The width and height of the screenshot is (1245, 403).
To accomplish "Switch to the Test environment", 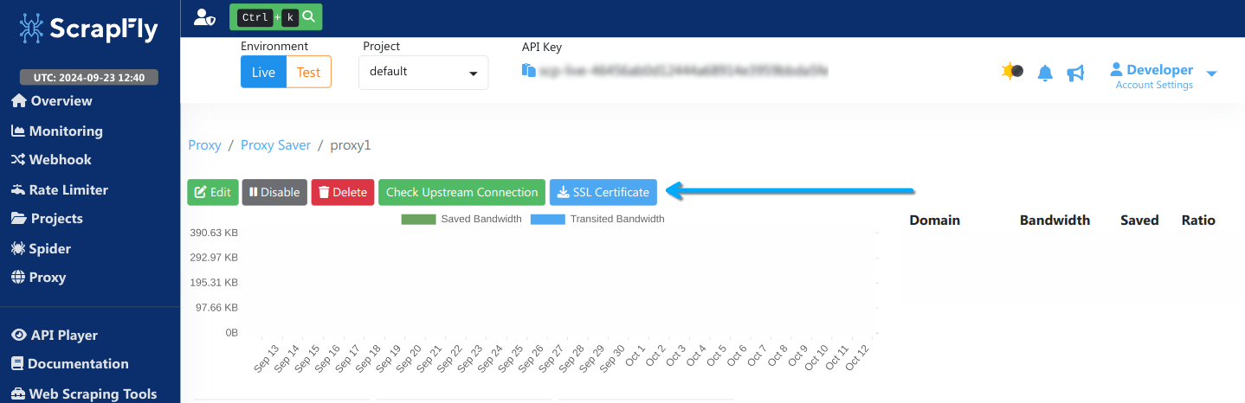I will (308, 73).
